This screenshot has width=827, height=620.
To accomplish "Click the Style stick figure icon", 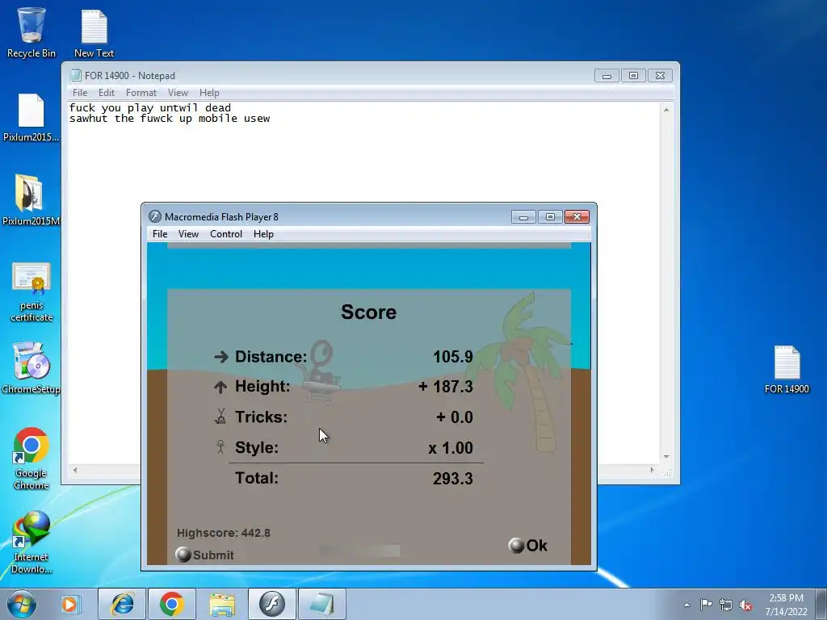I will click(x=220, y=447).
